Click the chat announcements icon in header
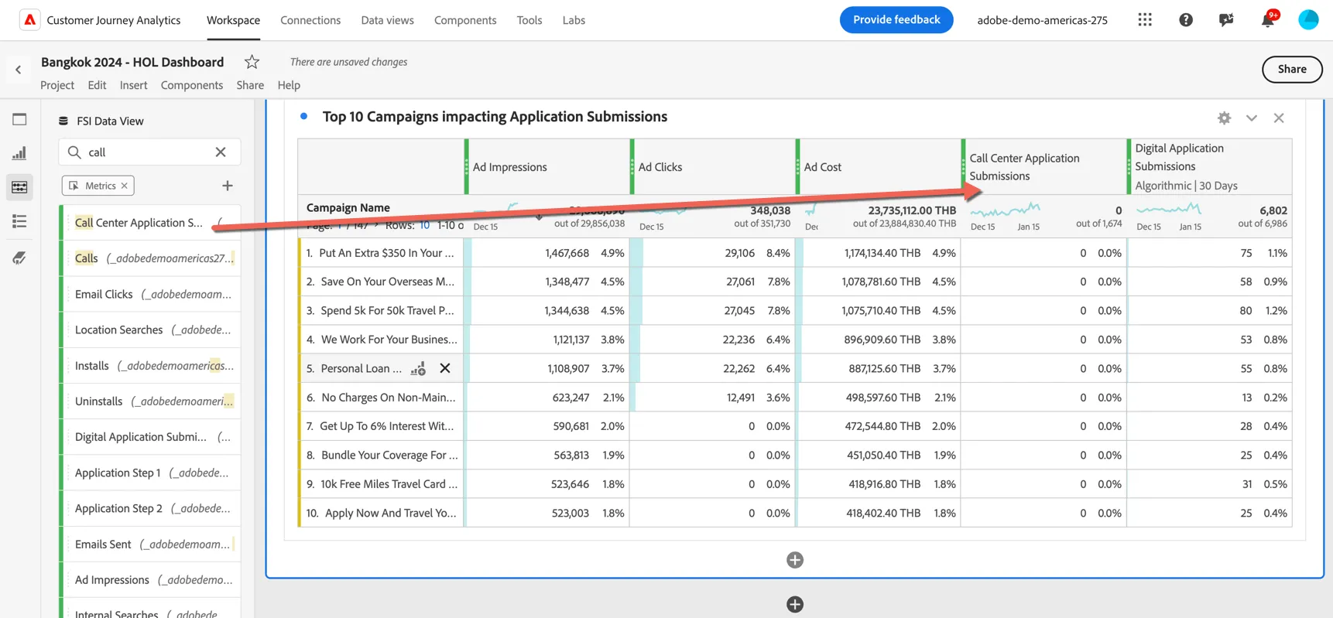This screenshot has height=618, width=1333. click(x=1226, y=20)
